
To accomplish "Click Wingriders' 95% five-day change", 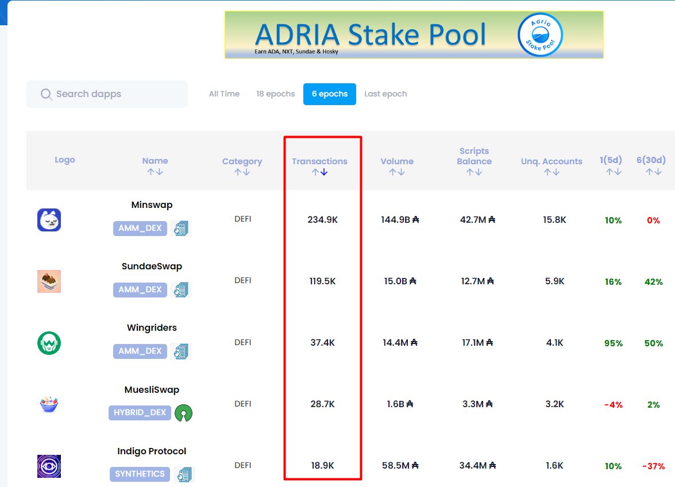I will 614,343.
